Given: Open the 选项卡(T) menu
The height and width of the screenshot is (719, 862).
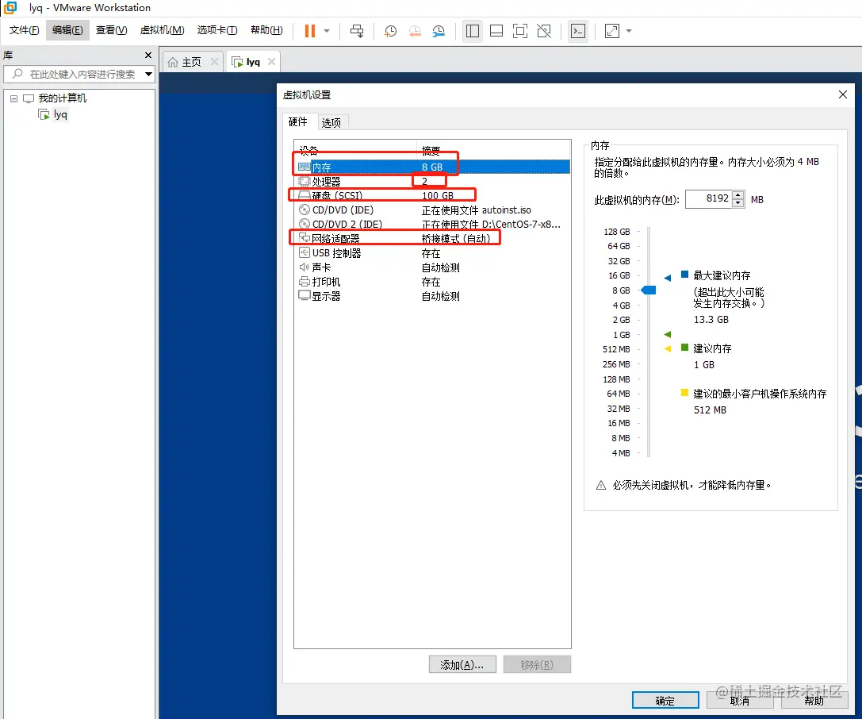Looking at the screenshot, I should (217, 30).
